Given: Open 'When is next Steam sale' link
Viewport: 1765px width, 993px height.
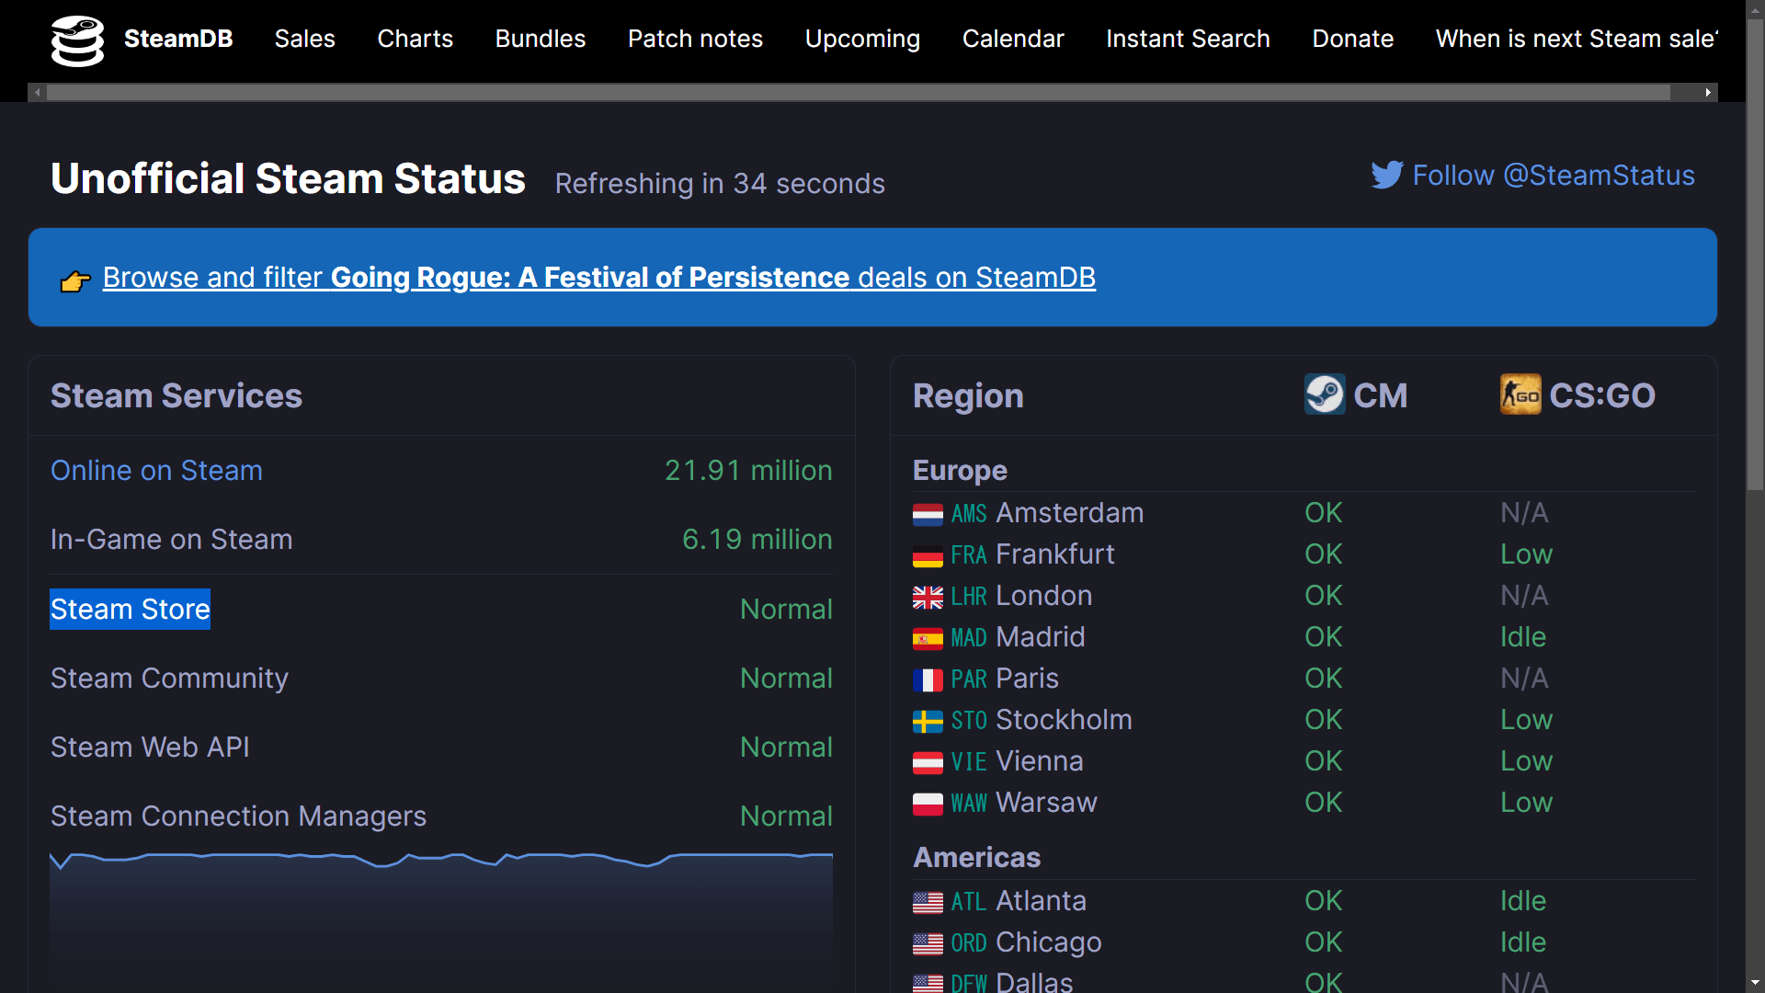Looking at the screenshot, I should [x=1577, y=39].
